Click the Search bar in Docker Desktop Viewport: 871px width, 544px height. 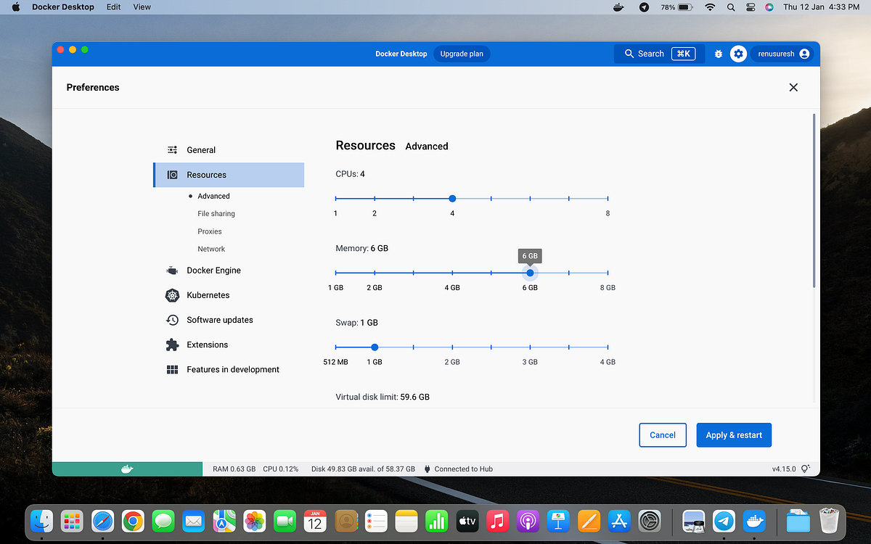659,54
